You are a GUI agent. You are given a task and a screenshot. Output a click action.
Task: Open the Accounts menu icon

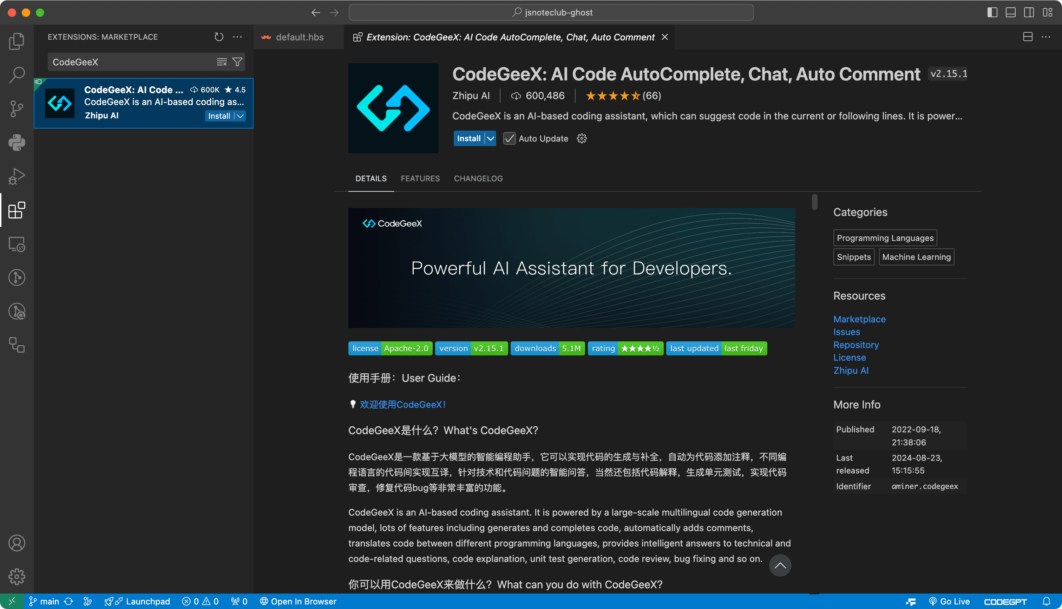click(x=17, y=543)
